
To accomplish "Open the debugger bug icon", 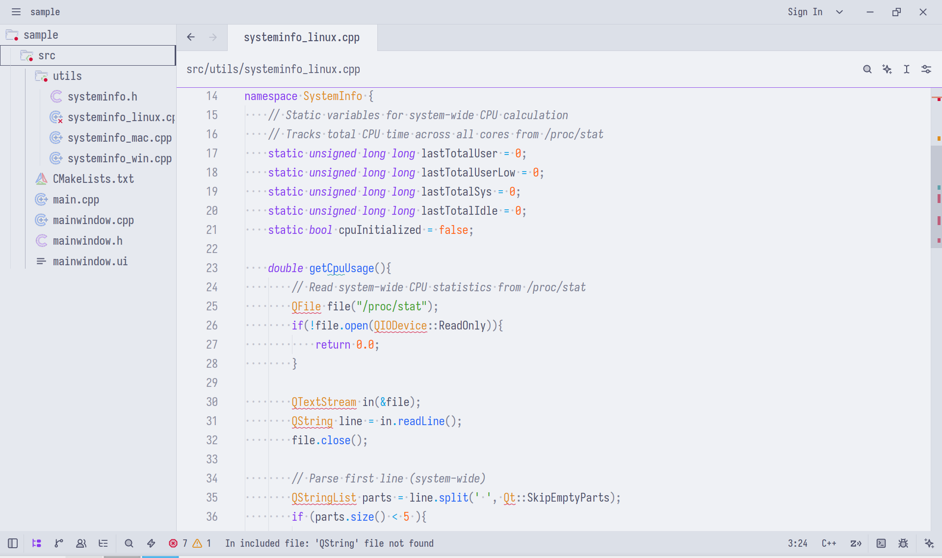I will [903, 543].
